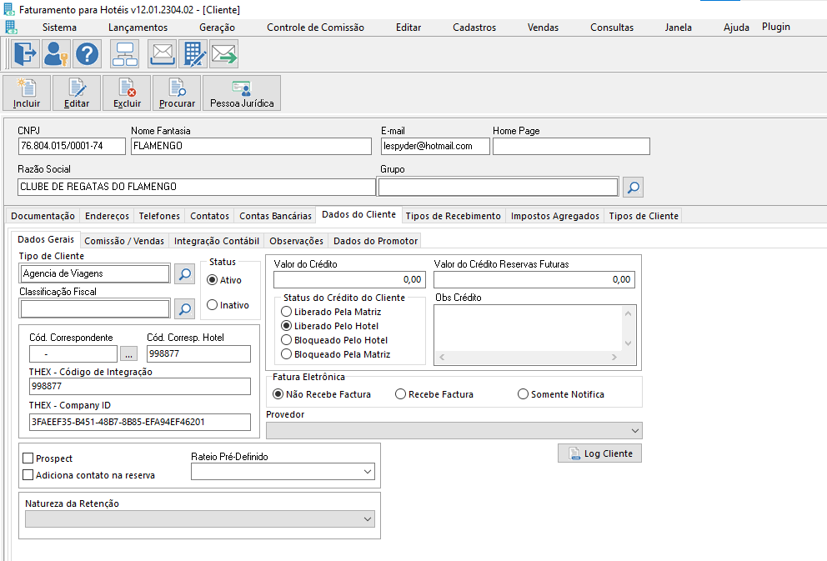Click the Editar record button

point(77,93)
